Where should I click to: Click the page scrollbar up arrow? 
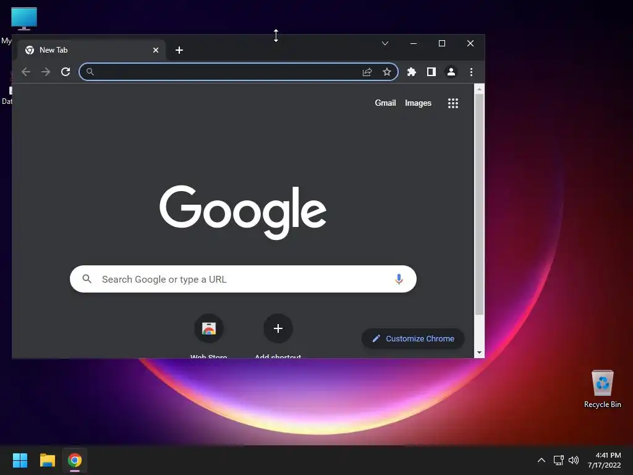point(479,89)
